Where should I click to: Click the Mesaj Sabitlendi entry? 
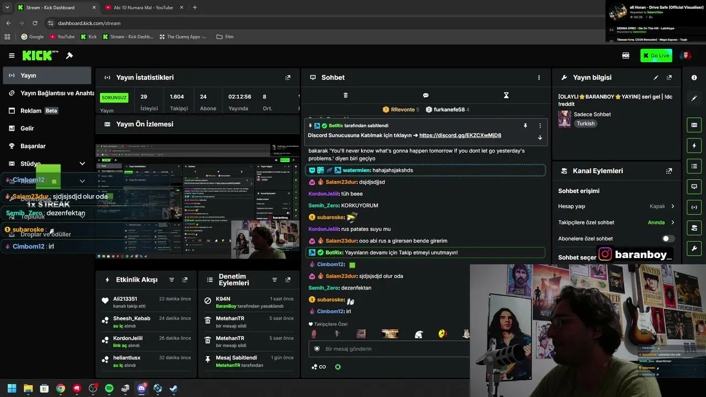tap(249, 361)
